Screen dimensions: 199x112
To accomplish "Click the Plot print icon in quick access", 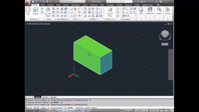I will point(47,1).
